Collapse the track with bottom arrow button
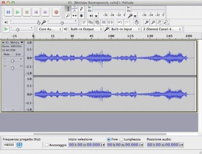Viewport: 202px width, 154px height. [13, 110]
